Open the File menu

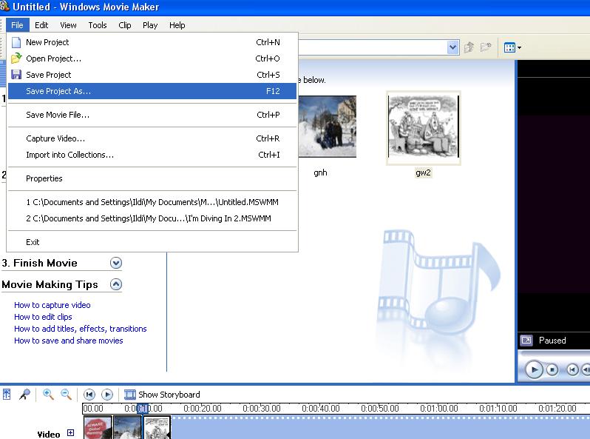click(17, 25)
